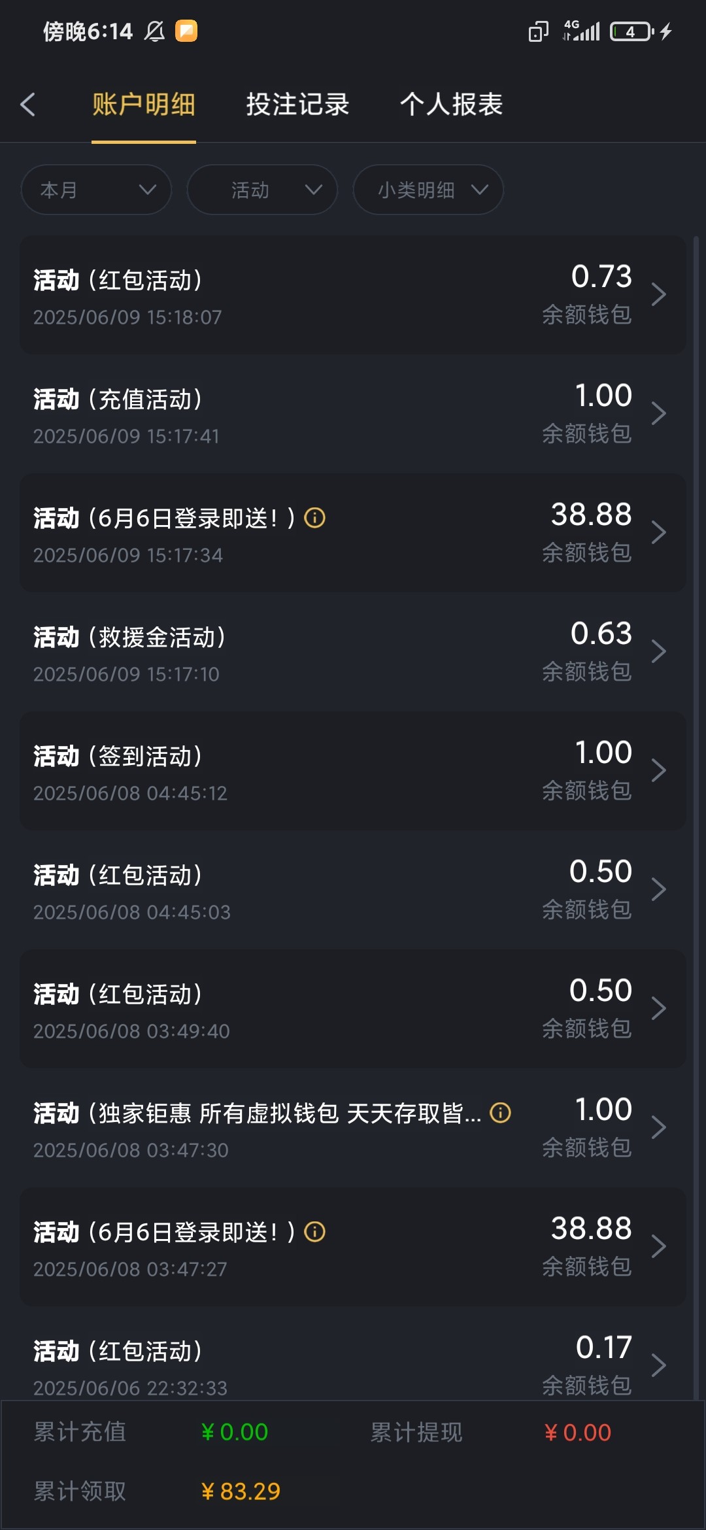The image size is (706, 1530).
Task: Tap the orange app notification icon
Action: click(x=186, y=31)
